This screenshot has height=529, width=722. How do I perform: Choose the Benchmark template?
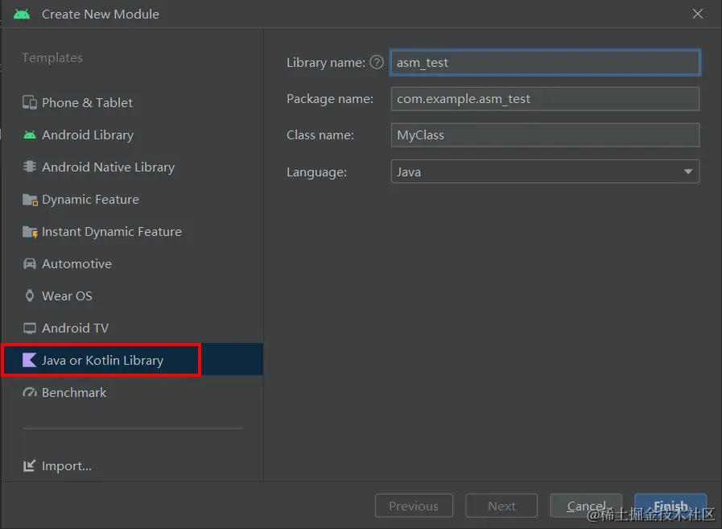133,393
